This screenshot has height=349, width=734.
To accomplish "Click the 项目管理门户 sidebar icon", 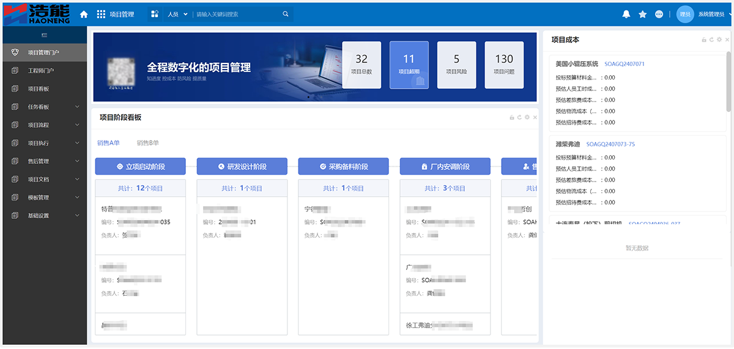I will [15, 53].
